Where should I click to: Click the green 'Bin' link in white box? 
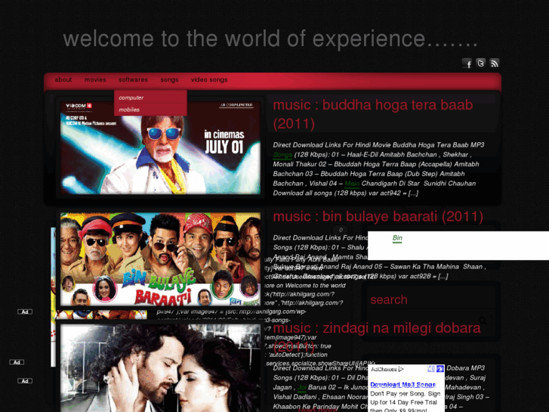pos(397,238)
